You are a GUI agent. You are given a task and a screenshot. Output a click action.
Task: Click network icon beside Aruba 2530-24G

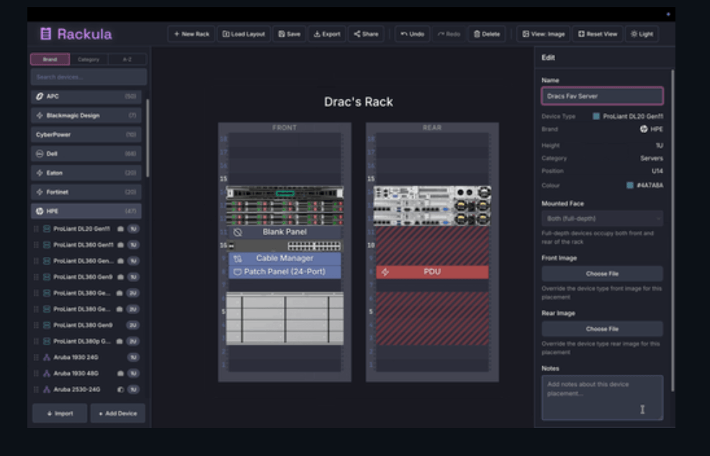(46, 390)
